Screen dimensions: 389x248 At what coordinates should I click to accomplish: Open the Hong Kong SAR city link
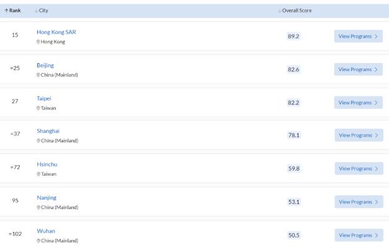click(56, 32)
